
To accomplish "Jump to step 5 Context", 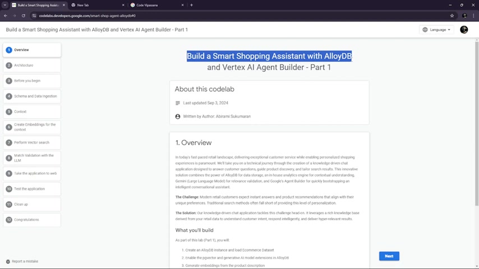I will [x=32, y=112].
